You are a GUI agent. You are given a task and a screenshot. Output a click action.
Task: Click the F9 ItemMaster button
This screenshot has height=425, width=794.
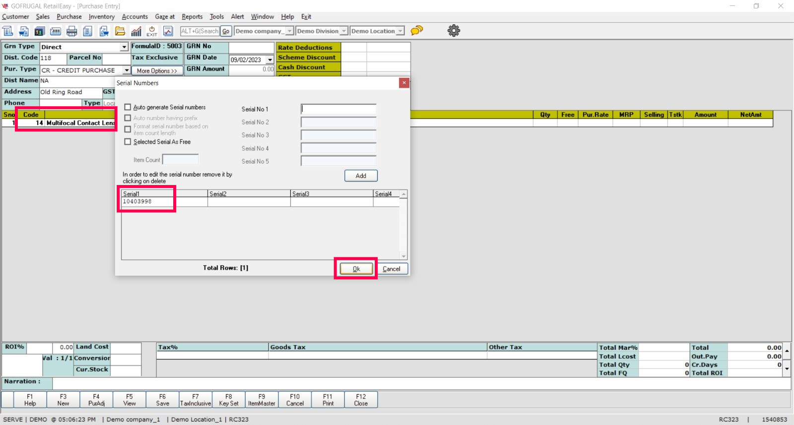[x=262, y=400]
